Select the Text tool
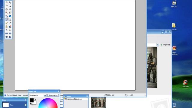This screenshot has width=192, height=108. point(7,30)
